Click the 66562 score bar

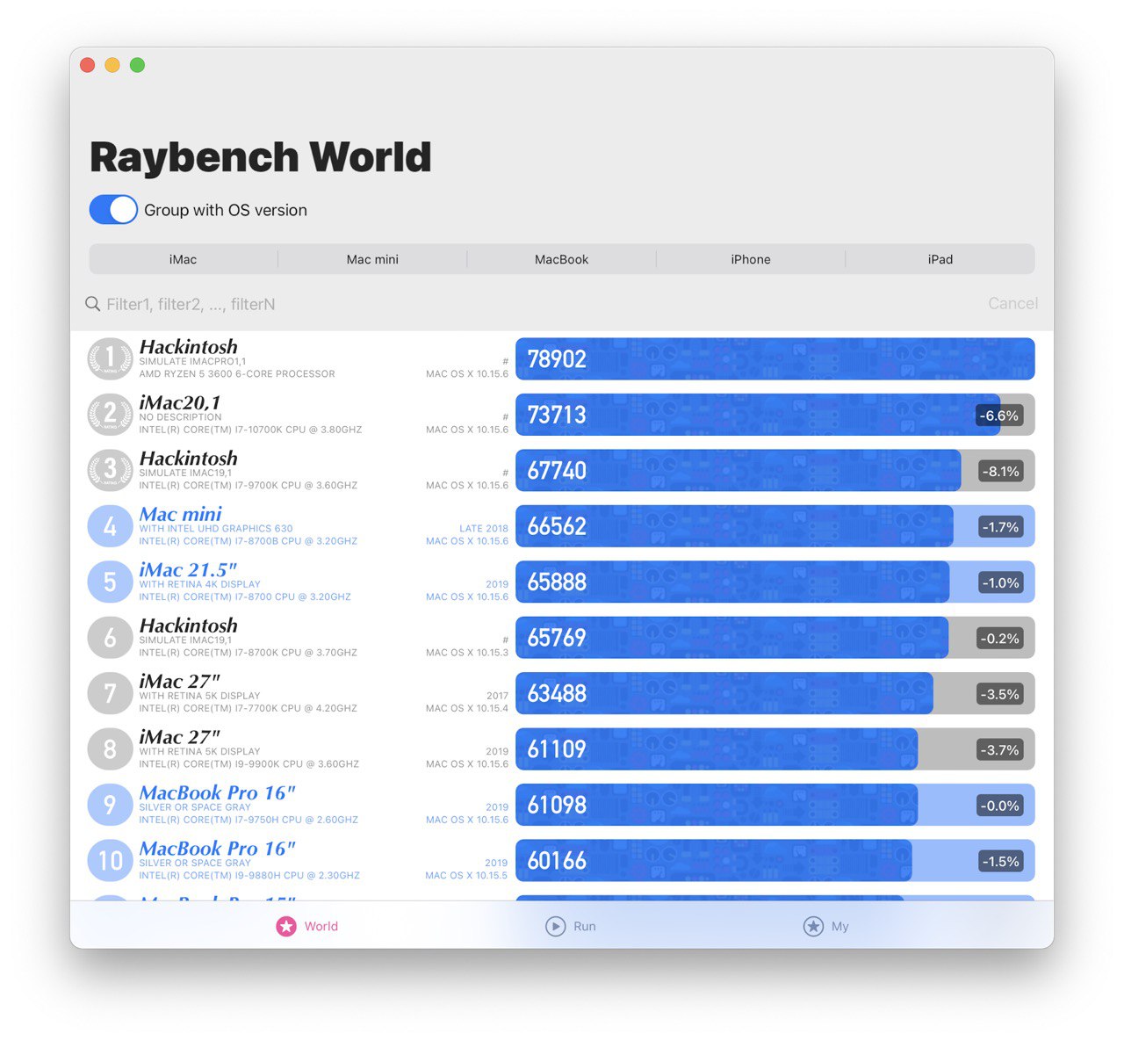coord(775,526)
